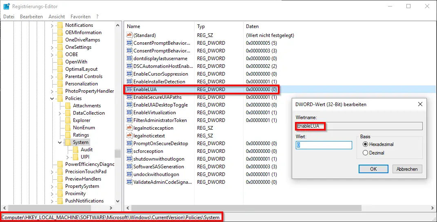
Task: Select the NonEnum key in the tree
Action: pyautogui.click(x=84, y=128)
